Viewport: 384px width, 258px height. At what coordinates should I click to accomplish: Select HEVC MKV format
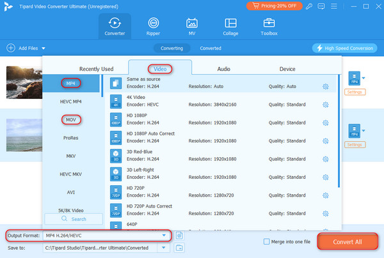[x=71, y=174]
